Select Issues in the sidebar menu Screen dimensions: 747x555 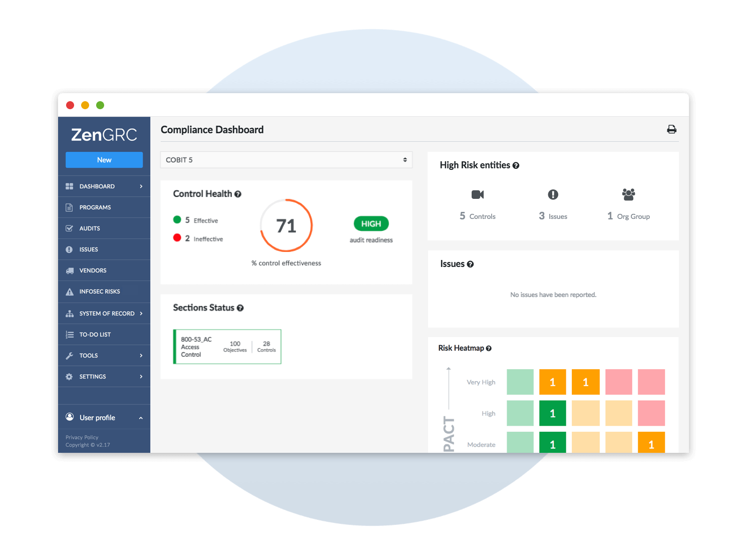pyautogui.click(x=104, y=249)
